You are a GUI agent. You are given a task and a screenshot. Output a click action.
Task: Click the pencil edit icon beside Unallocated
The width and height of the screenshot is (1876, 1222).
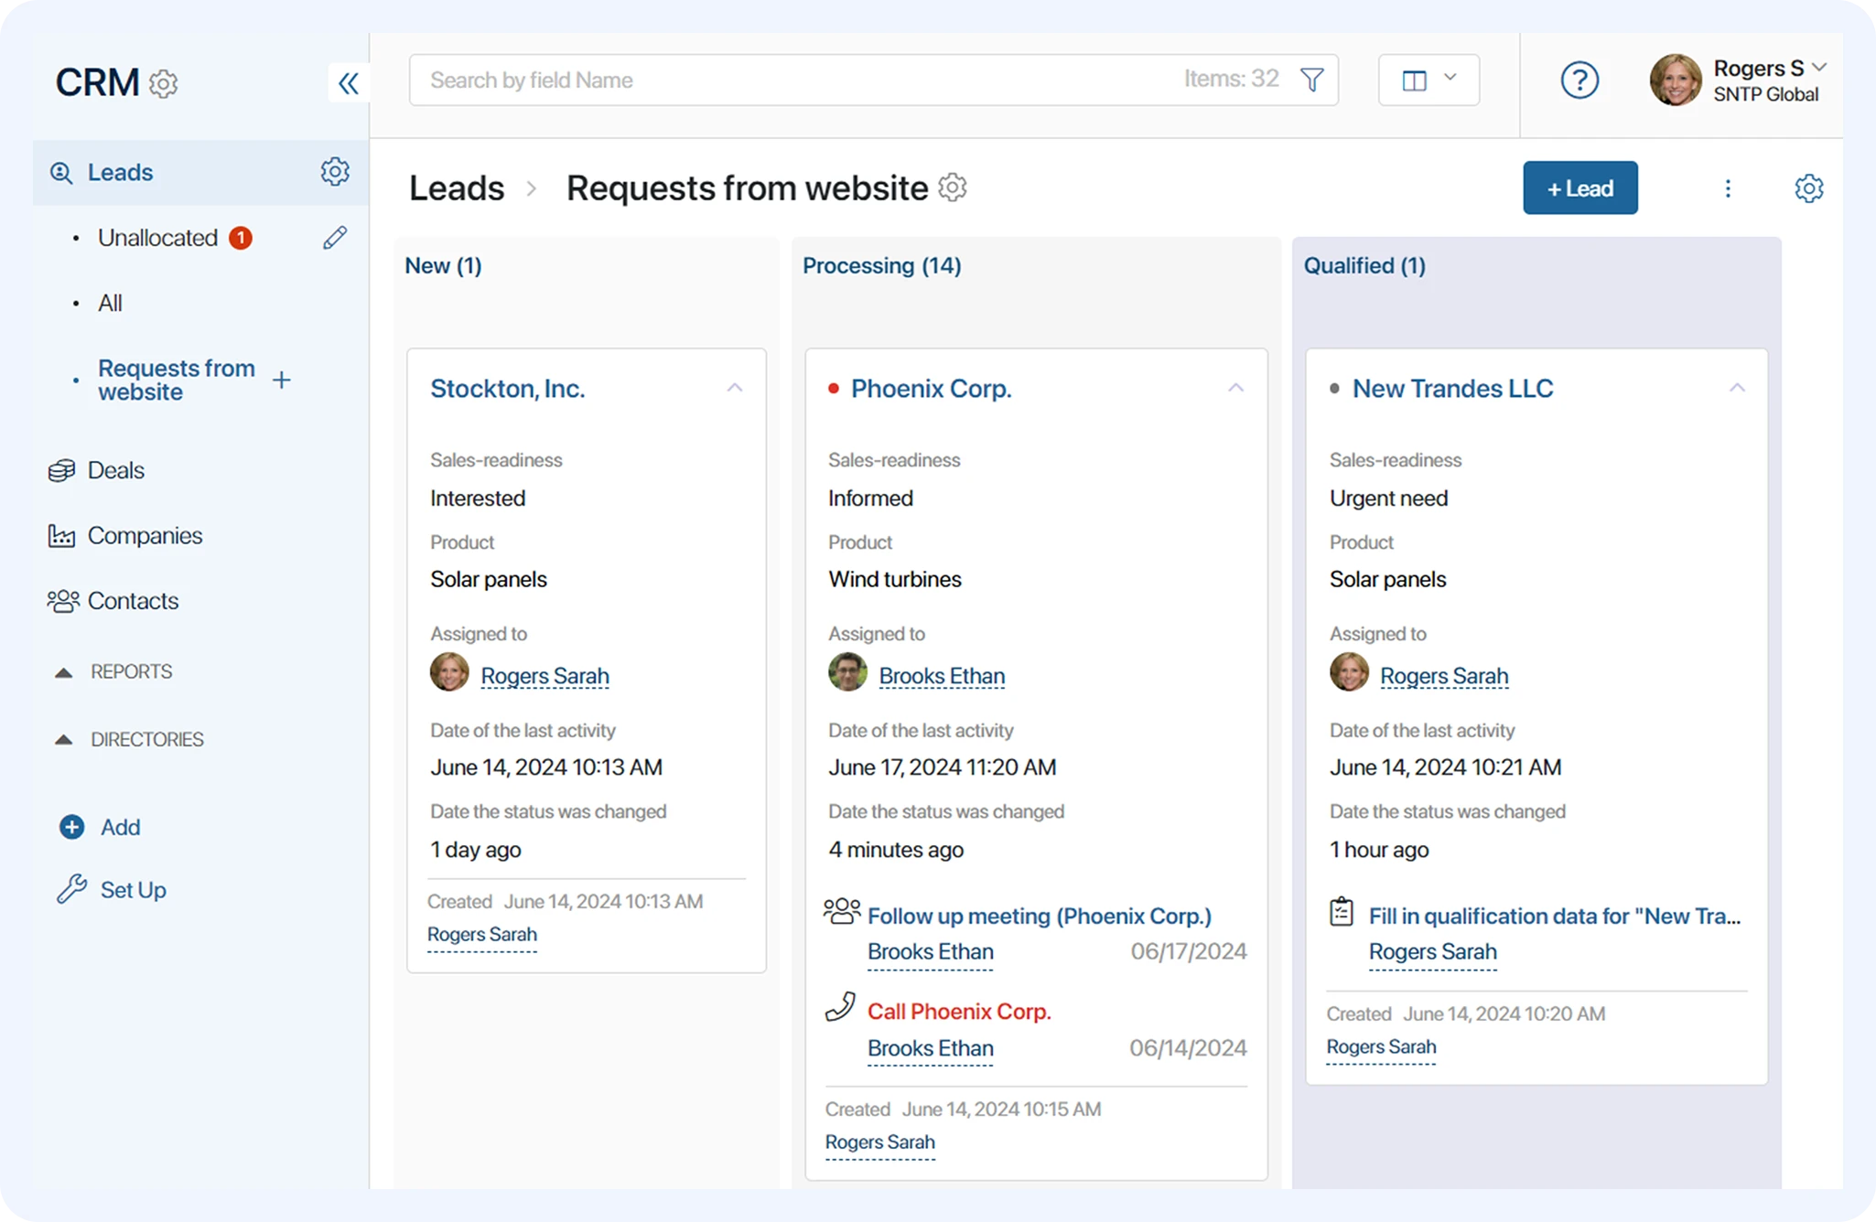click(x=334, y=238)
